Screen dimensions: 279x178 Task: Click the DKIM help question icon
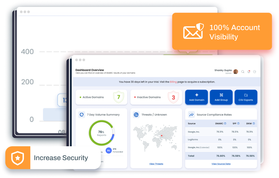point(254,123)
